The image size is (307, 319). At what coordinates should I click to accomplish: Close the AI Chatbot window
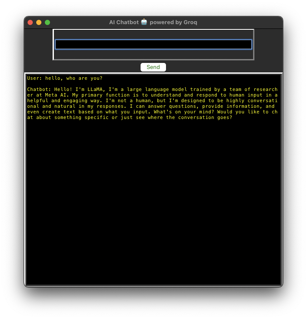[30, 22]
